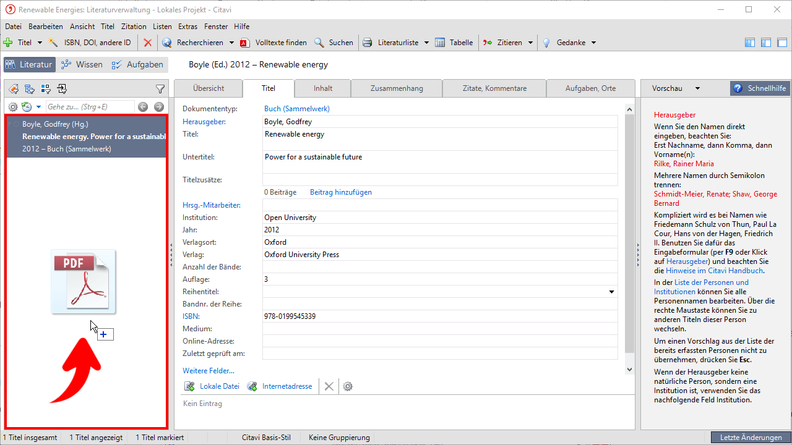792x445 pixels.
Task: Switch to the Inhalt tab
Action: tap(323, 88)
